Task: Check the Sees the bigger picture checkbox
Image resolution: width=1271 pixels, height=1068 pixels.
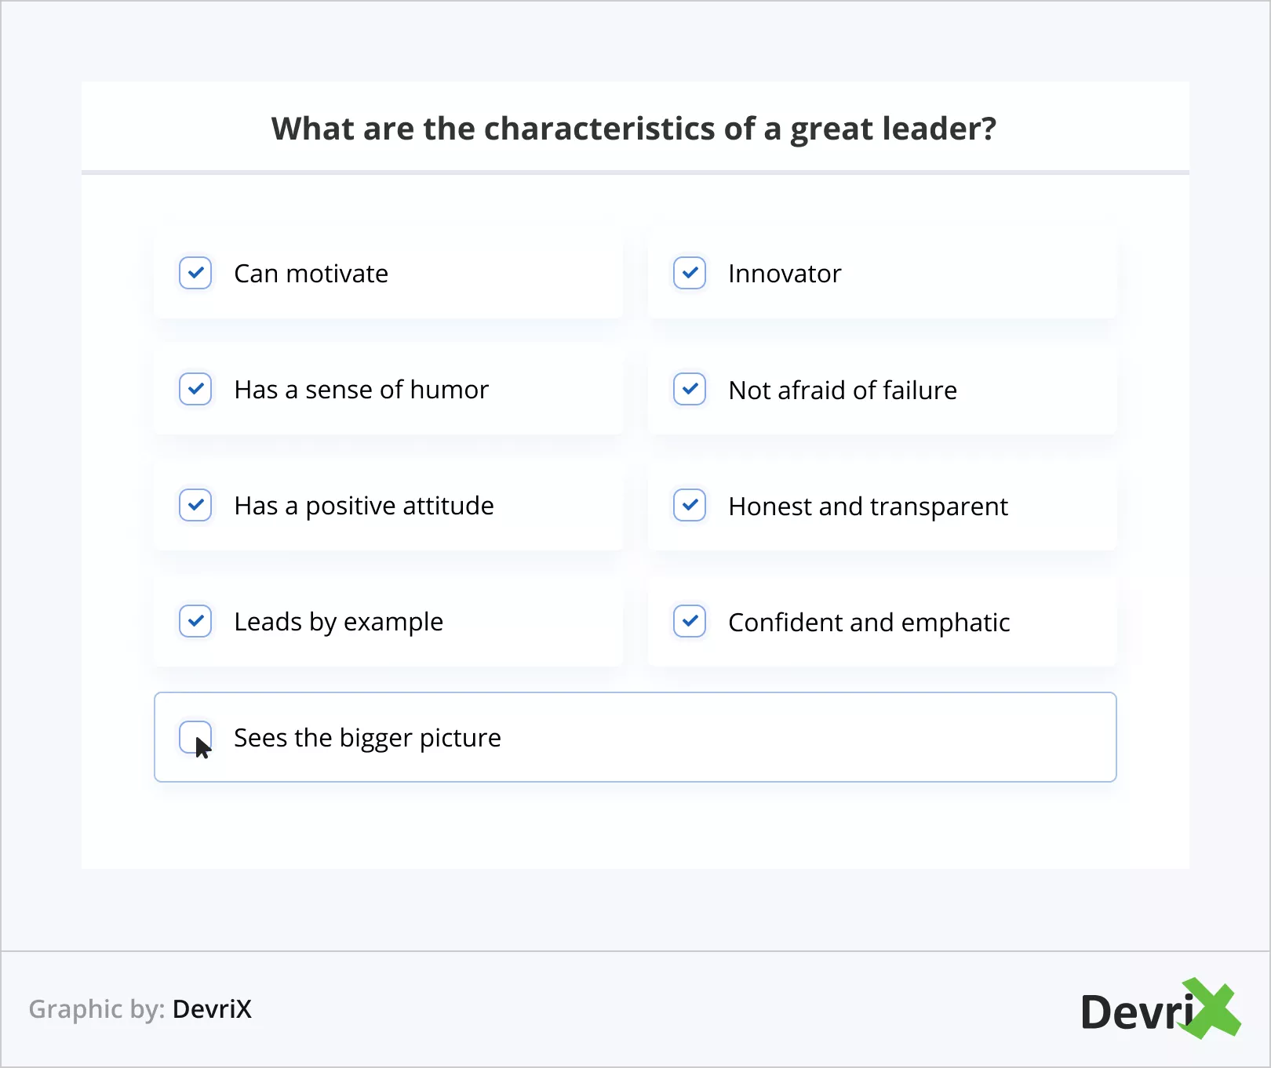Action: tap(195, 737)
